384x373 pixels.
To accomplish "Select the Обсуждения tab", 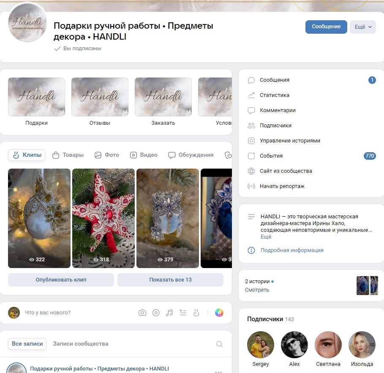I will click(x=191, y=155).
